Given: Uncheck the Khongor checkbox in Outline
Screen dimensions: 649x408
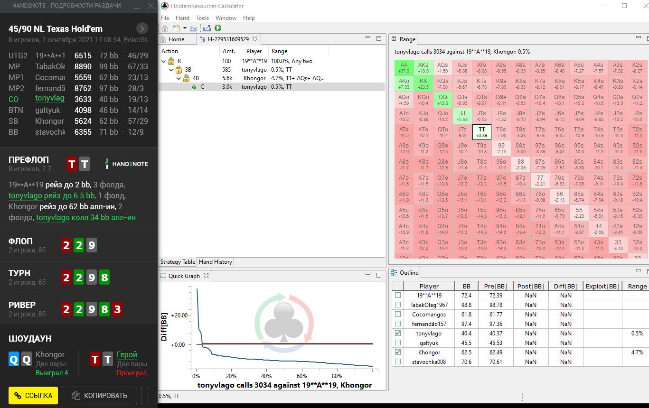Looking at the screenshot, I should click(397, 352).
